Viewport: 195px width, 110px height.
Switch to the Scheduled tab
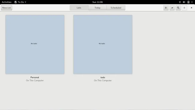point(116,8)
